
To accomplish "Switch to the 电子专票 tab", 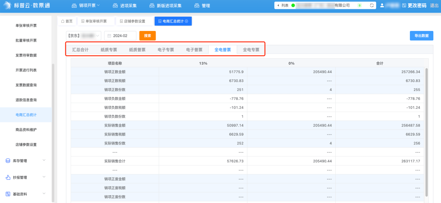I will [166, 50].
